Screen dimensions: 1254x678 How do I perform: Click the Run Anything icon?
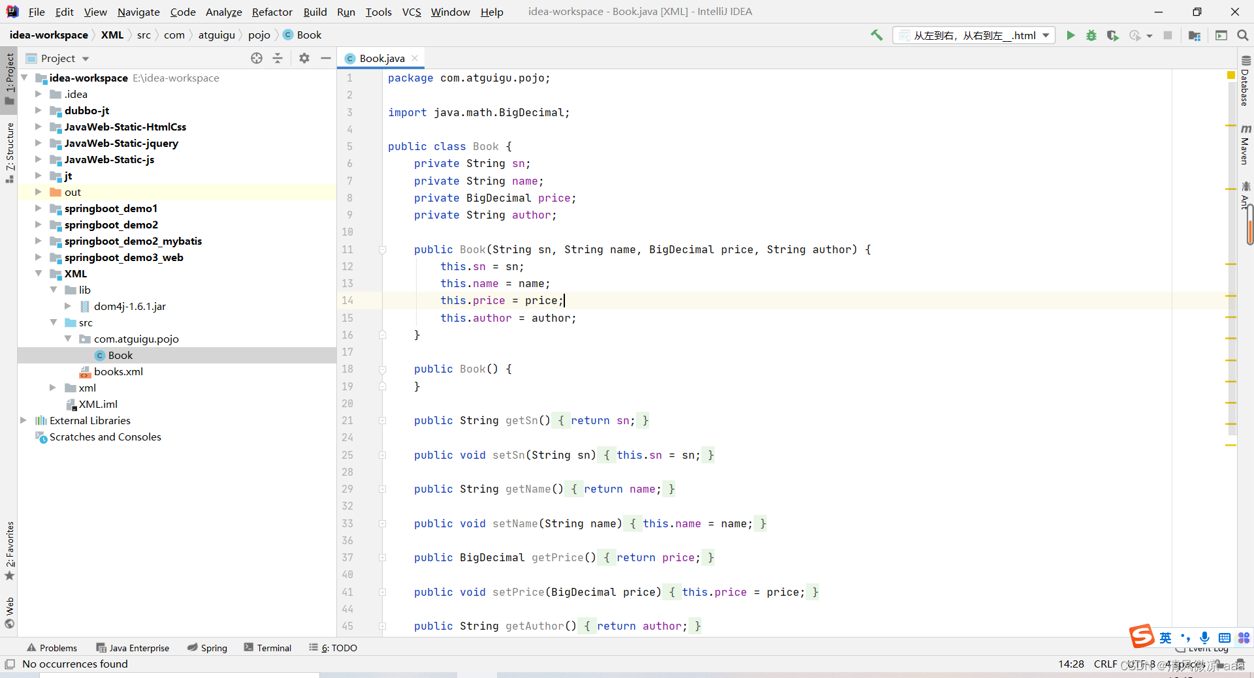coord(1221,35)
